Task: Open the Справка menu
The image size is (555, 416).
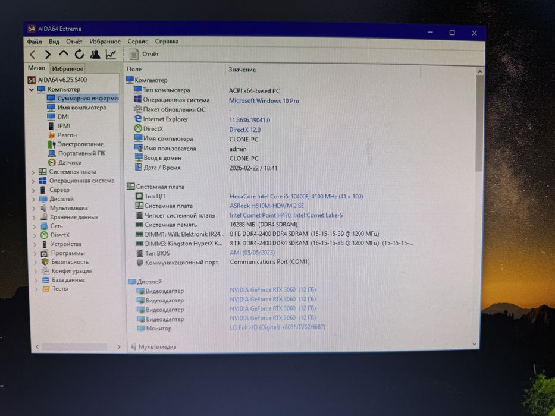Action: tap(167, 42)
